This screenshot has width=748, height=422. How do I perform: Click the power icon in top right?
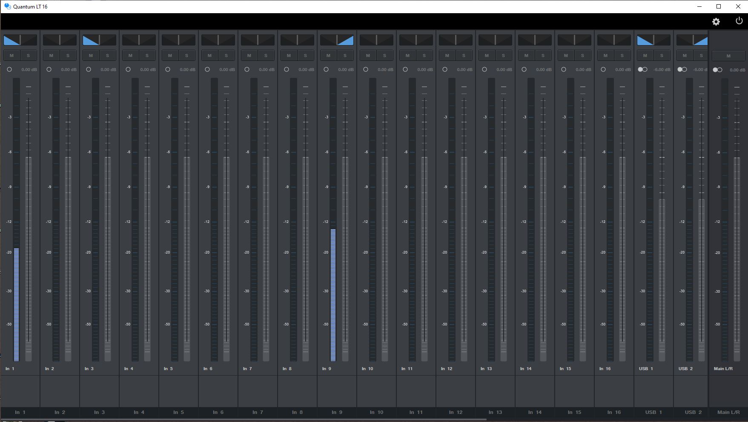tap(739, 21)
